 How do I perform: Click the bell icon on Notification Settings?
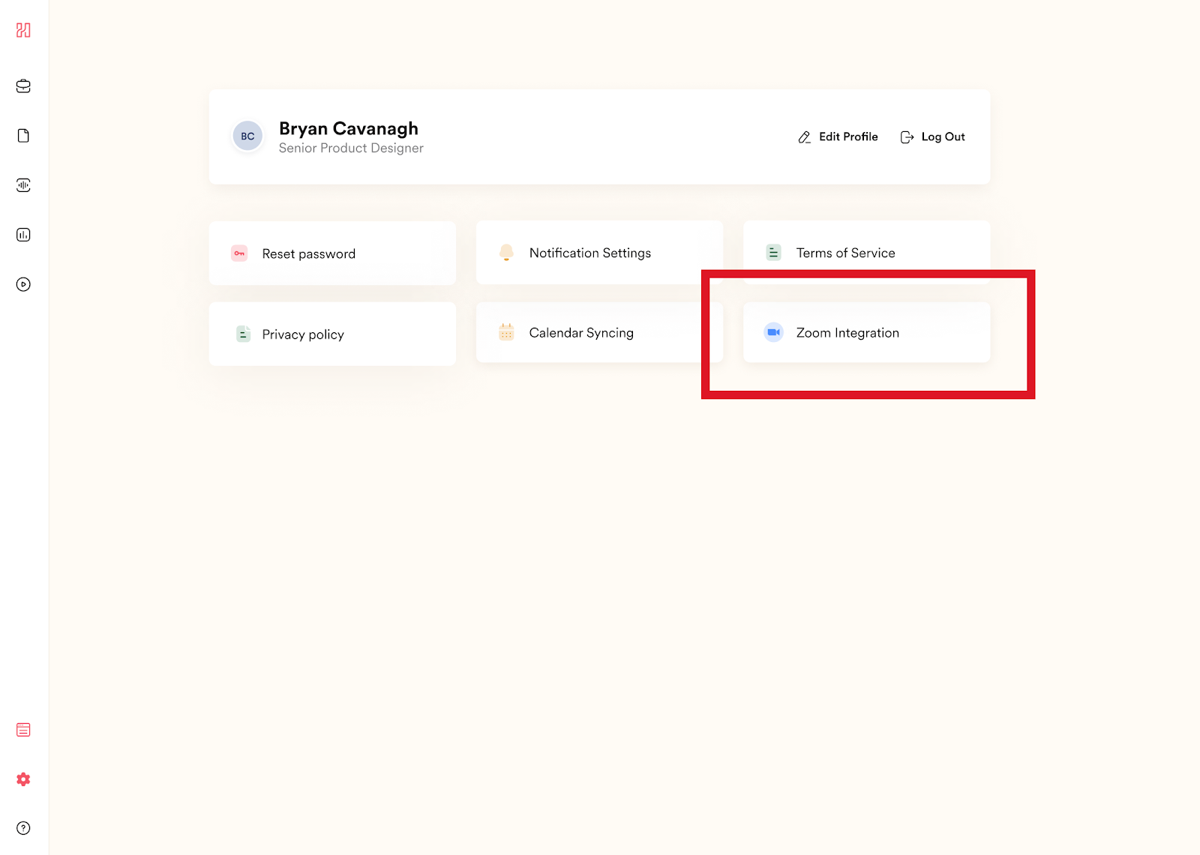tap(506, 253)
